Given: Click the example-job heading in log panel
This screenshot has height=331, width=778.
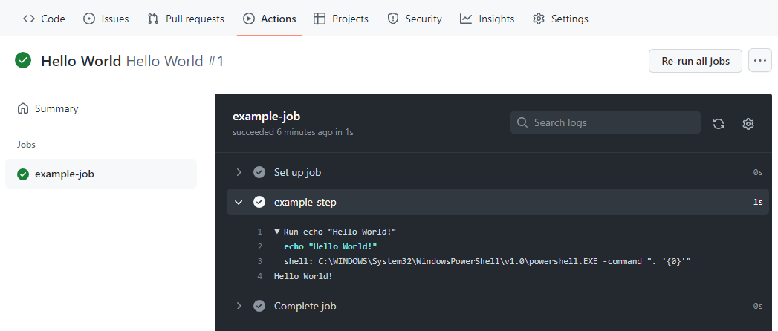Looking at the screenshot, I should [x=267, y=117].
